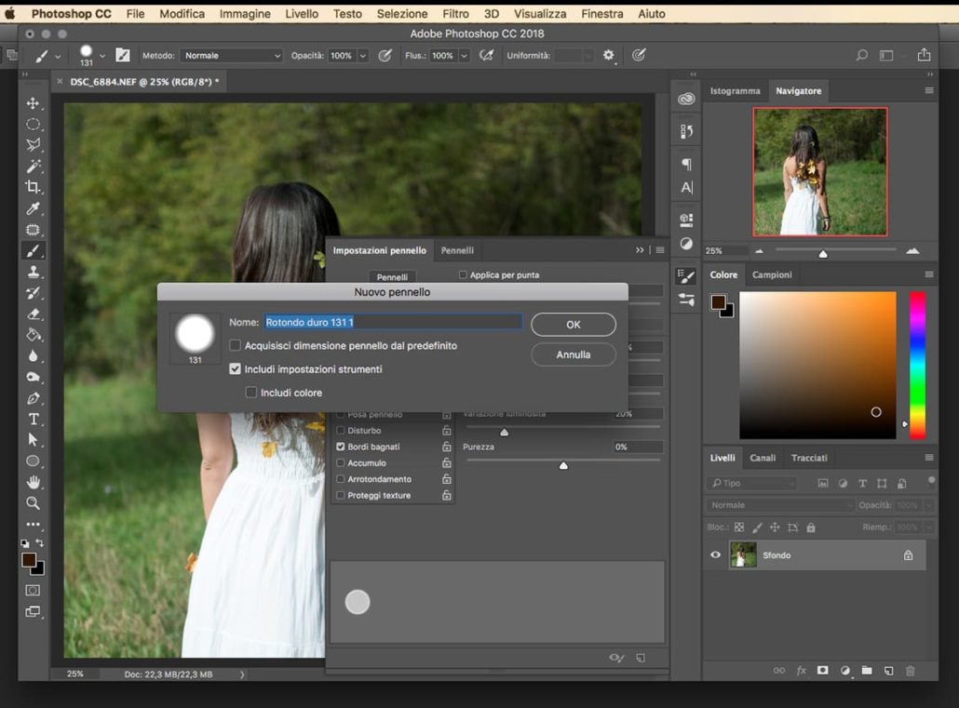Image resolution: width=959 pixels, height=708 pixels.
Task: Open Livelli panel options menu
Action: (929, 458)
